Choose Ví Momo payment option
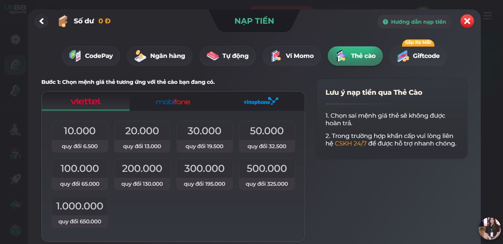 click(x=292, y=56)
